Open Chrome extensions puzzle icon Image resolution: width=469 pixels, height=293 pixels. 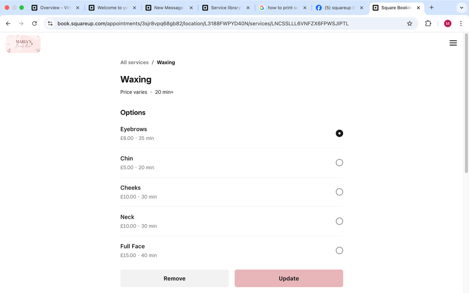[428, 23]
